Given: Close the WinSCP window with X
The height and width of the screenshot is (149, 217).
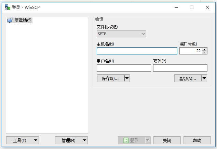Looking at the screenshot, I should pos(207,7).
